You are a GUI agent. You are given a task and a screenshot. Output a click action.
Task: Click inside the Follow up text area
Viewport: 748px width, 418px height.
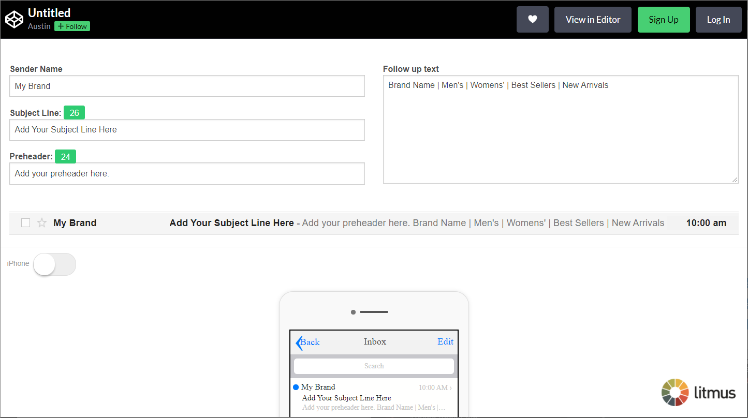(561, 129)
